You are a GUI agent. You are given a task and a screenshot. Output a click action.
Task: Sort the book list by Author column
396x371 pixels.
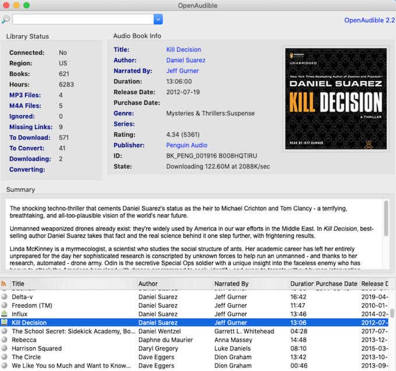148,284
